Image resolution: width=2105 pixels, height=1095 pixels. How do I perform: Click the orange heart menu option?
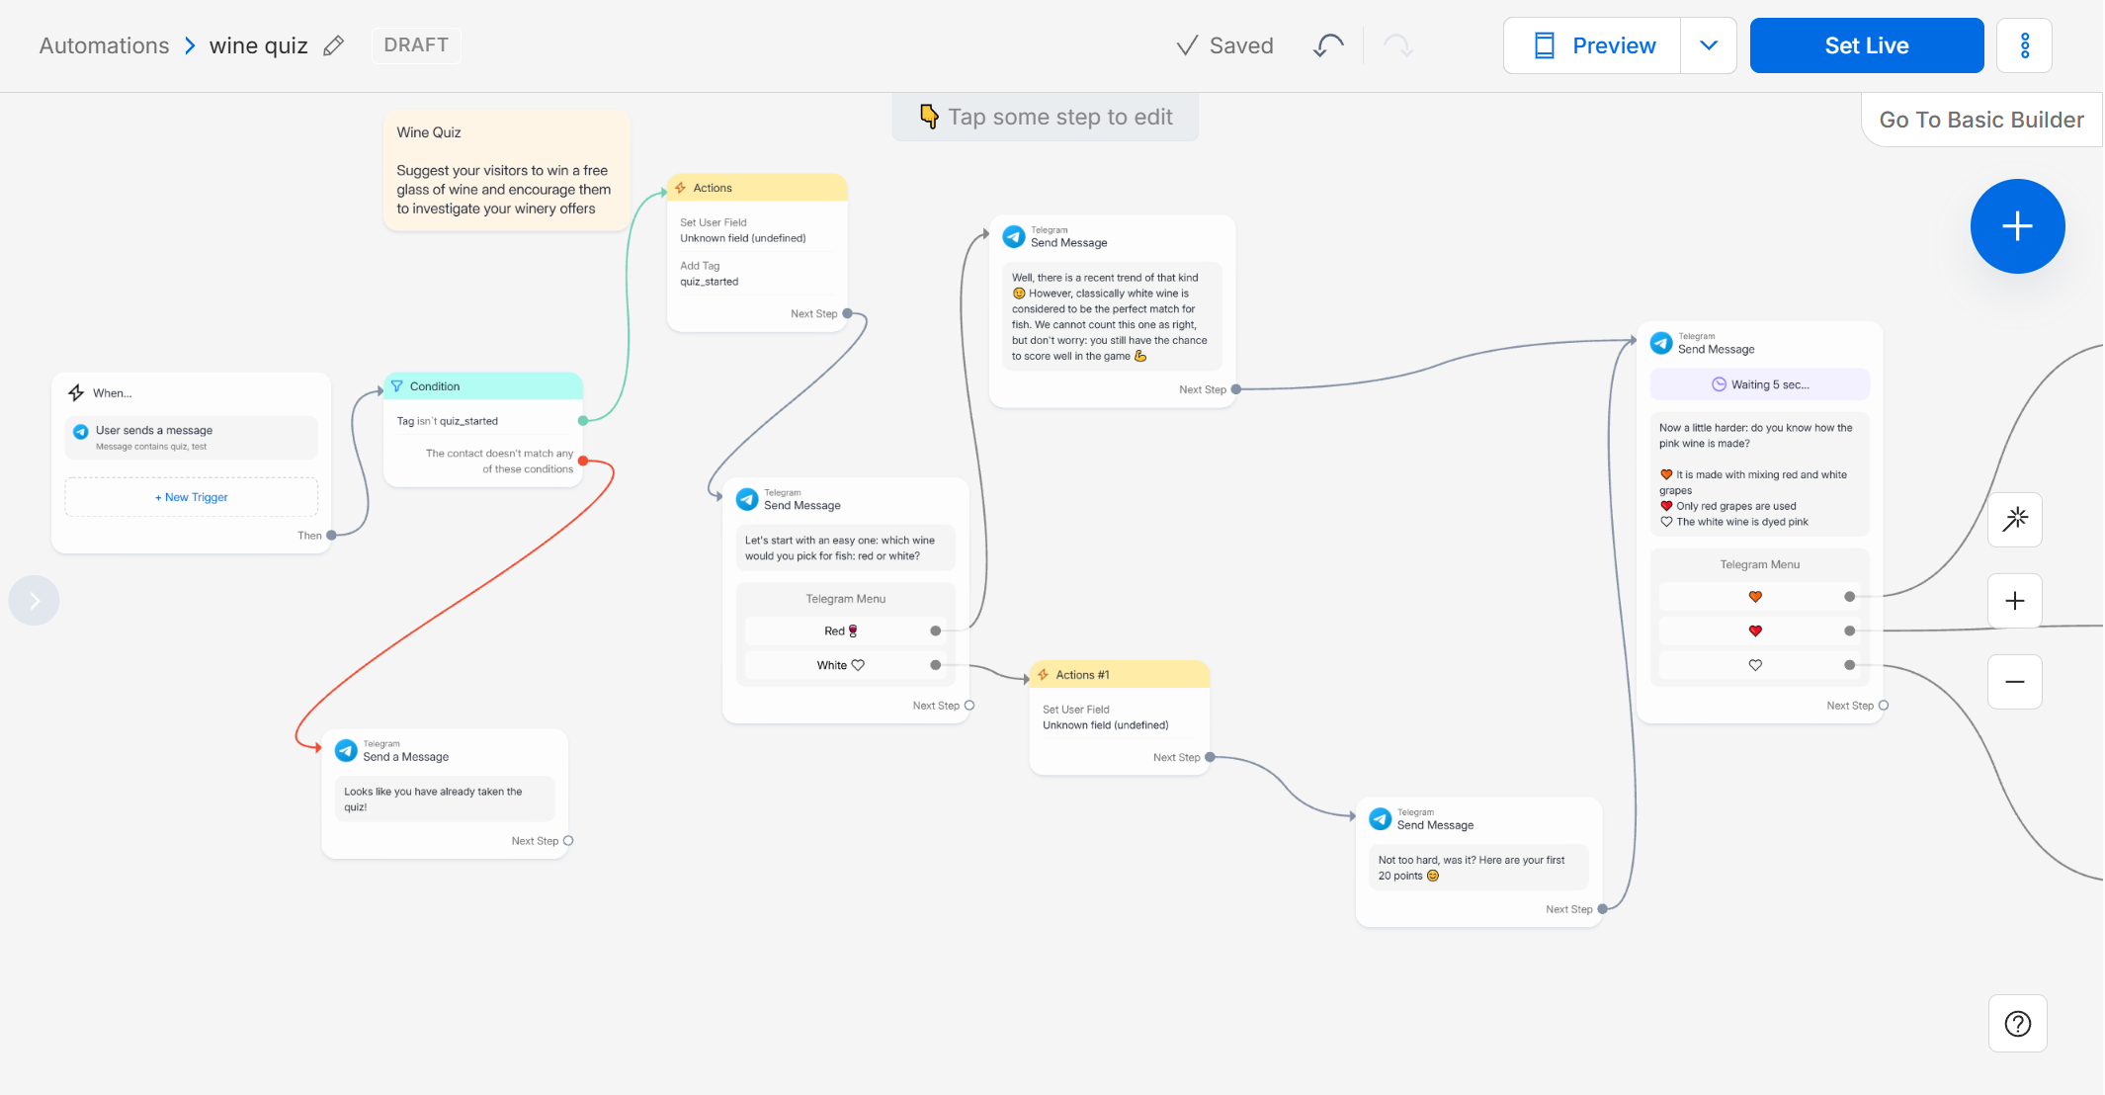(1759, 597)
